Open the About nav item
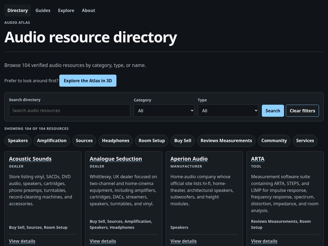 89,10
